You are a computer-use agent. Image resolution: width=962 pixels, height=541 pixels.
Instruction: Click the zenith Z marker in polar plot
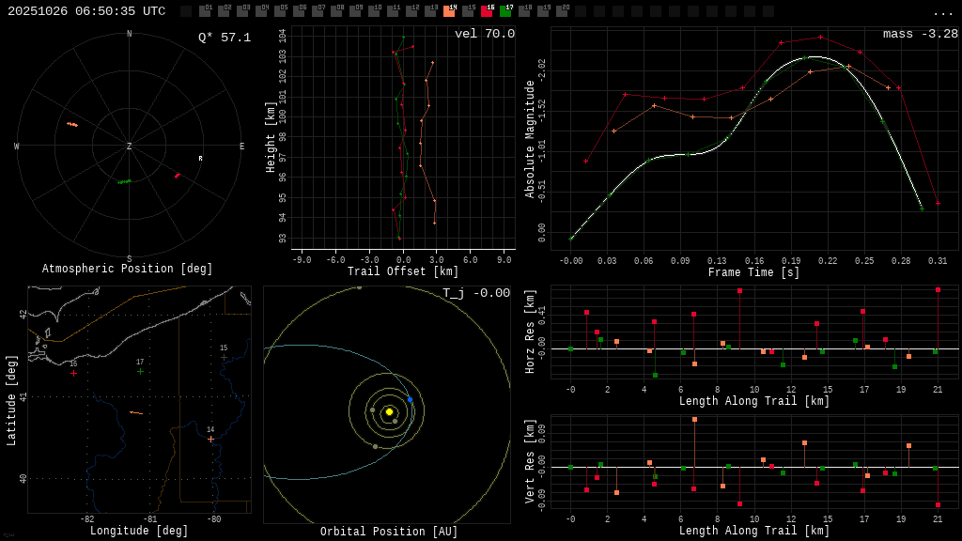tap(130, 147)
